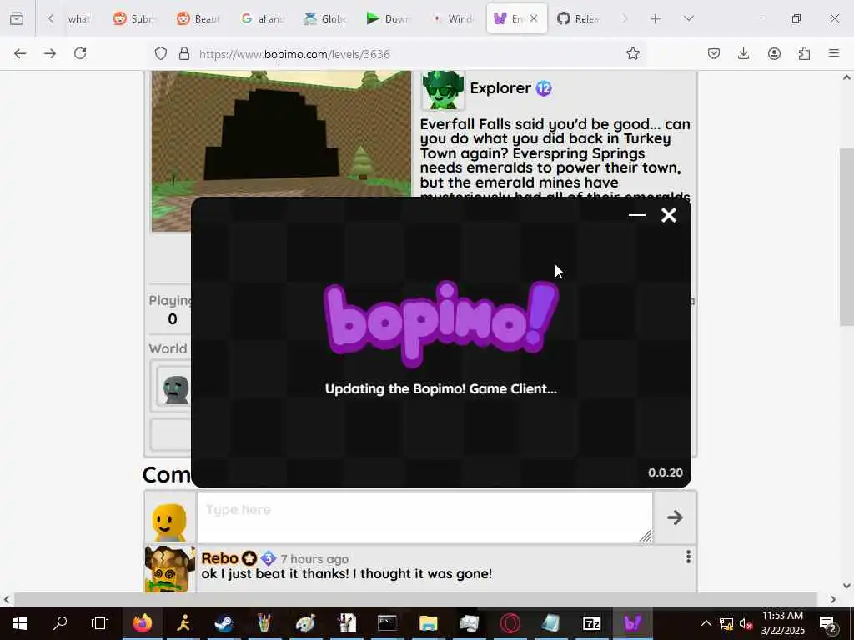This screenshot has height=640, width=854.
Task: Switch to the 'what' tab
Action: [78, 18]
